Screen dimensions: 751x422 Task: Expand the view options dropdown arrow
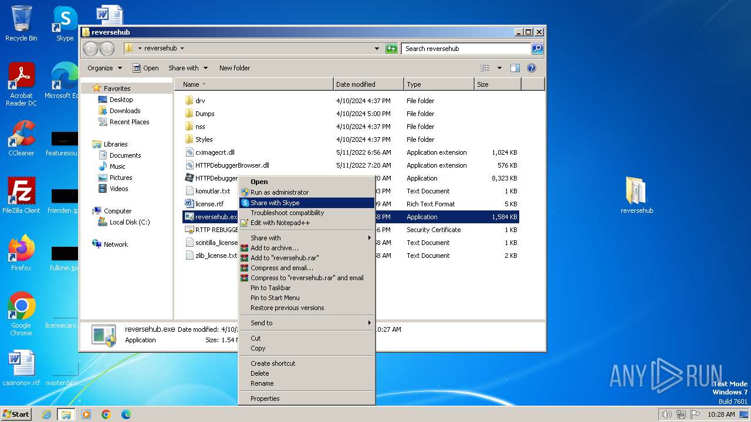pyautogui.click(x=499, y=68)
